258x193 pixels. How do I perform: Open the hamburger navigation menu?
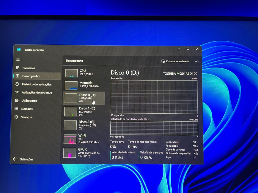[x=18, y=60]
